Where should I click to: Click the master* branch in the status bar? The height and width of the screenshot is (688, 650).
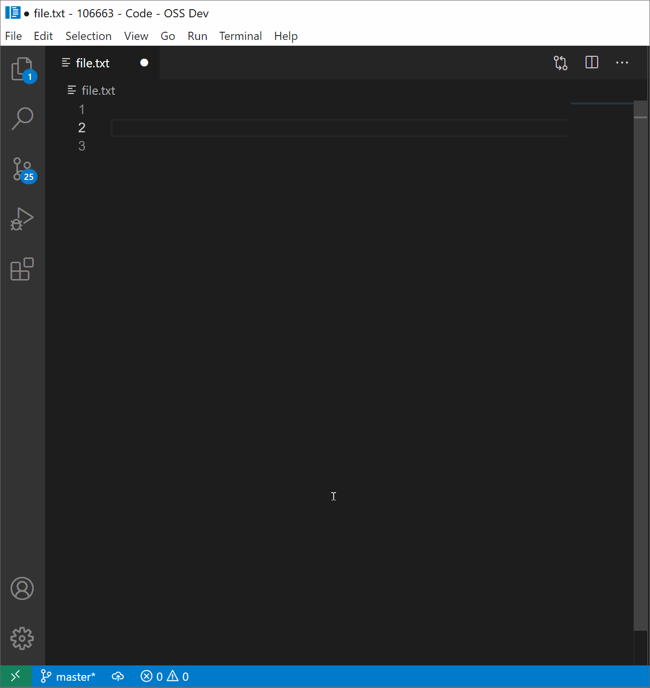(x=68, y=676)
